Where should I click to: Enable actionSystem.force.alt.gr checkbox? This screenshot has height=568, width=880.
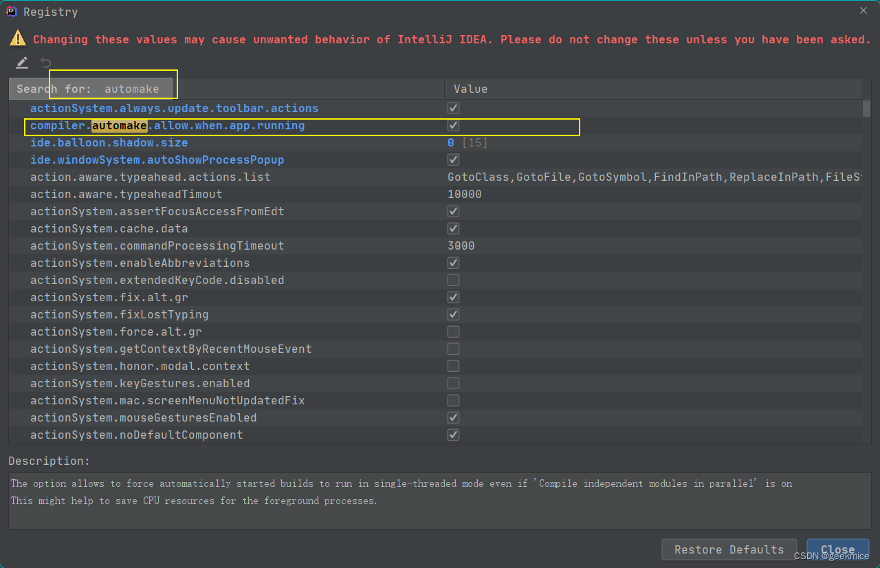click(x=453, y=331)
